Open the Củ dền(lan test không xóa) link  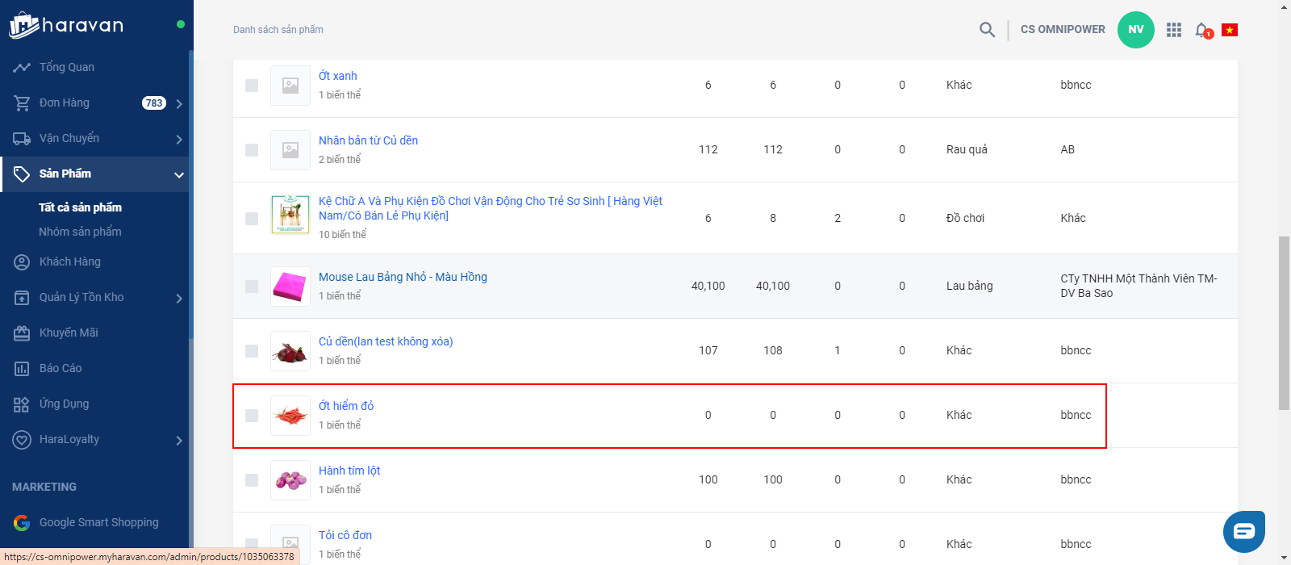[x=386, y=341]
